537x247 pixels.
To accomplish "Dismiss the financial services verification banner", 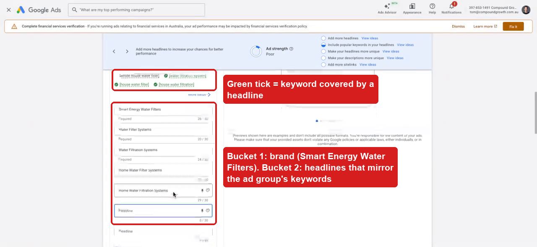I will [x=458, y=26].
